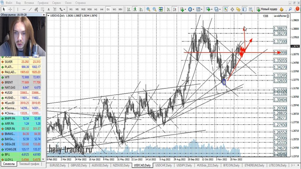Viewport: 301px width, 169px height.
Task: Open the chart templates dropdown
Action: pos(199,9)
